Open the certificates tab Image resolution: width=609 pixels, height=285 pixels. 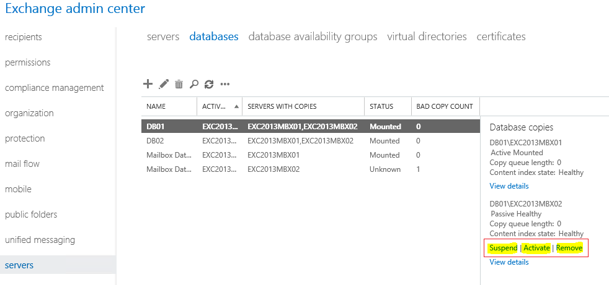click(501, 36)
